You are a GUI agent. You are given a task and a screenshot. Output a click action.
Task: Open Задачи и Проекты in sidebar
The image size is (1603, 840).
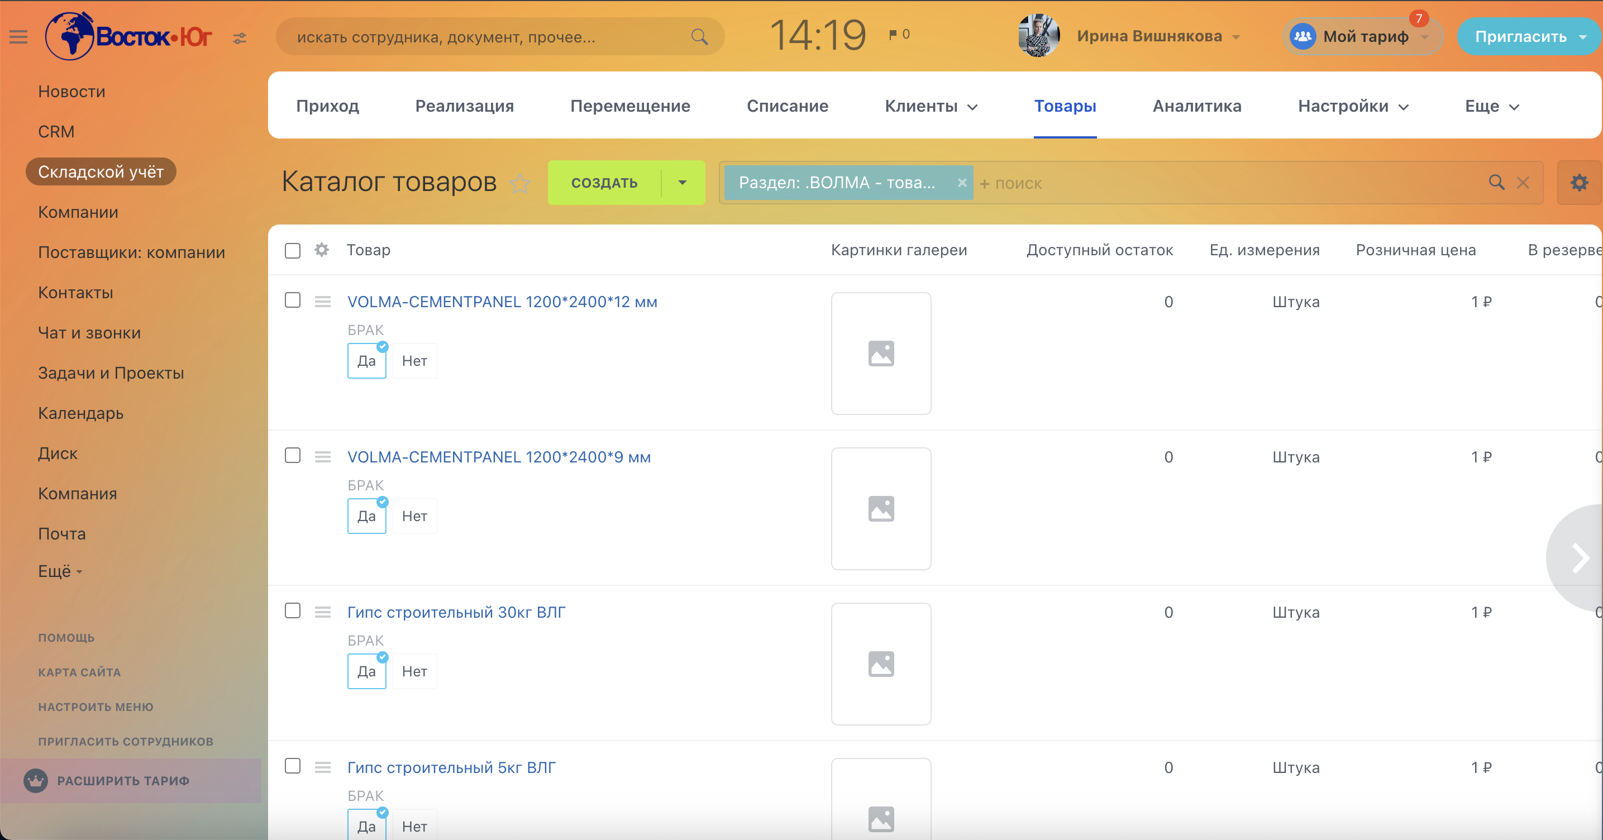pos(111,373)
